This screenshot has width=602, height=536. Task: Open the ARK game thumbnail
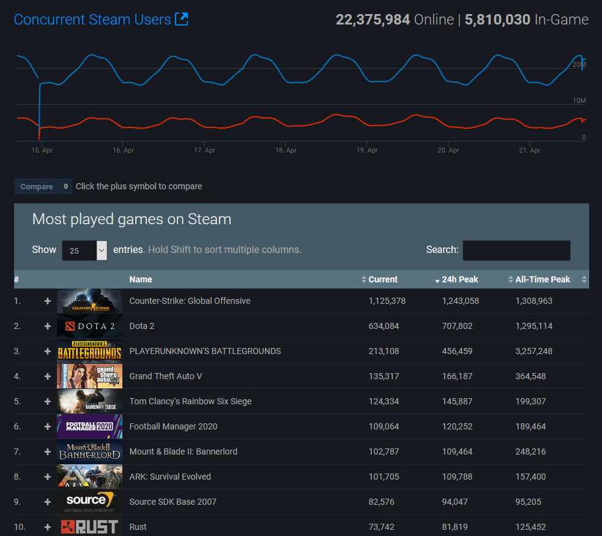pos(89,477)
